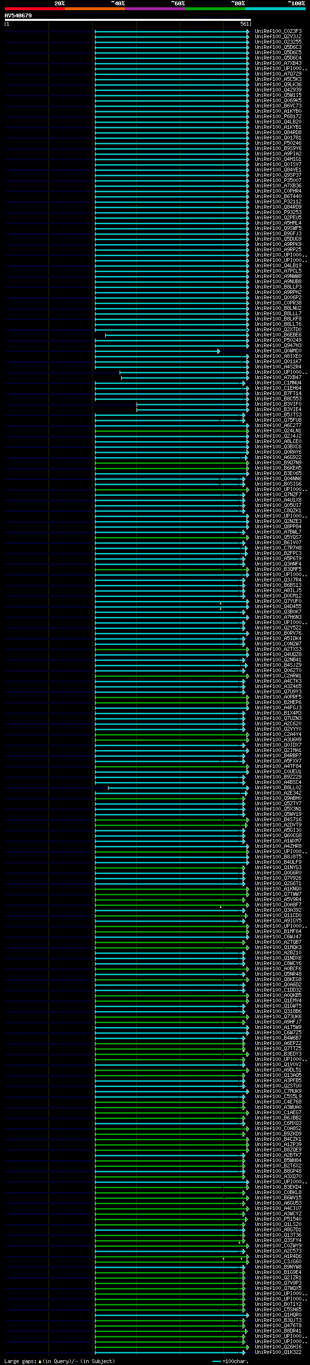Screen dimensions: 310x1365
Task: Select hit UniRef100_Q1HQR0
Action: click(x=278, y=1315)
